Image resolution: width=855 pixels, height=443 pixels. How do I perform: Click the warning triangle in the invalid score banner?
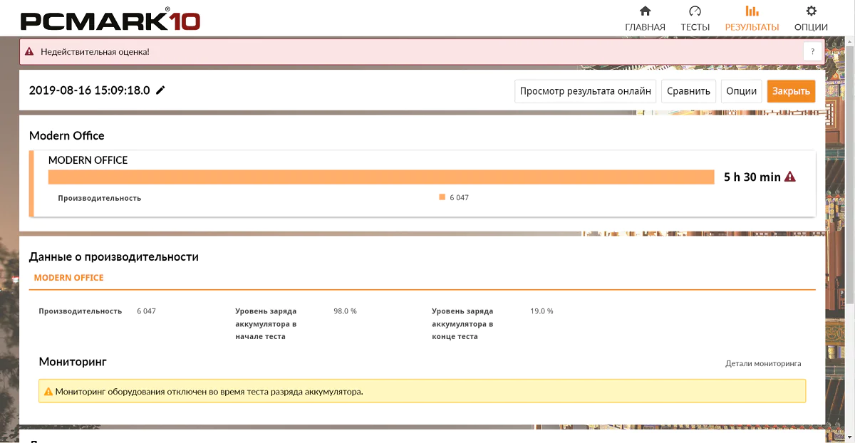point(29,52)
